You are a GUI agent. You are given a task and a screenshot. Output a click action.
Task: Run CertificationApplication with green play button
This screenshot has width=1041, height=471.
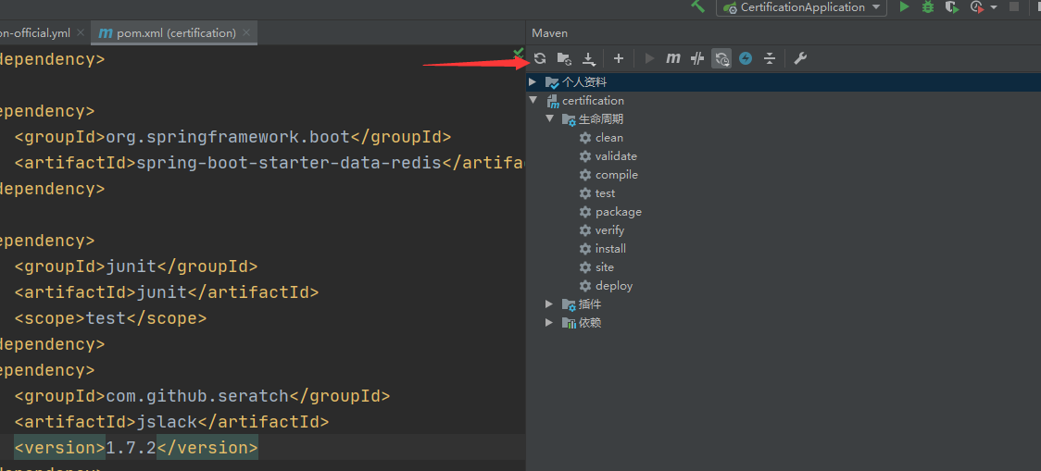coord(904,6)
